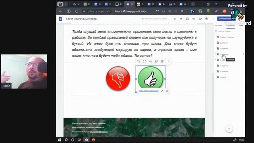Viewport: 254px width, 143px height.
Task: Open browser hamburger menu icon
Action: tap(216, 4)
